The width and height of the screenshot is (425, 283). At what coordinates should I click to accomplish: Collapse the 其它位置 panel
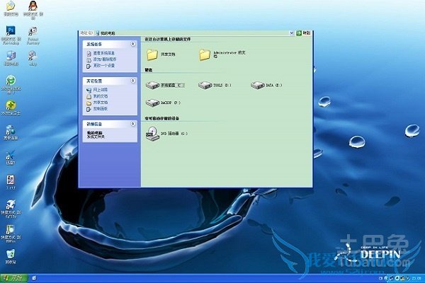(x=133, y=81)
